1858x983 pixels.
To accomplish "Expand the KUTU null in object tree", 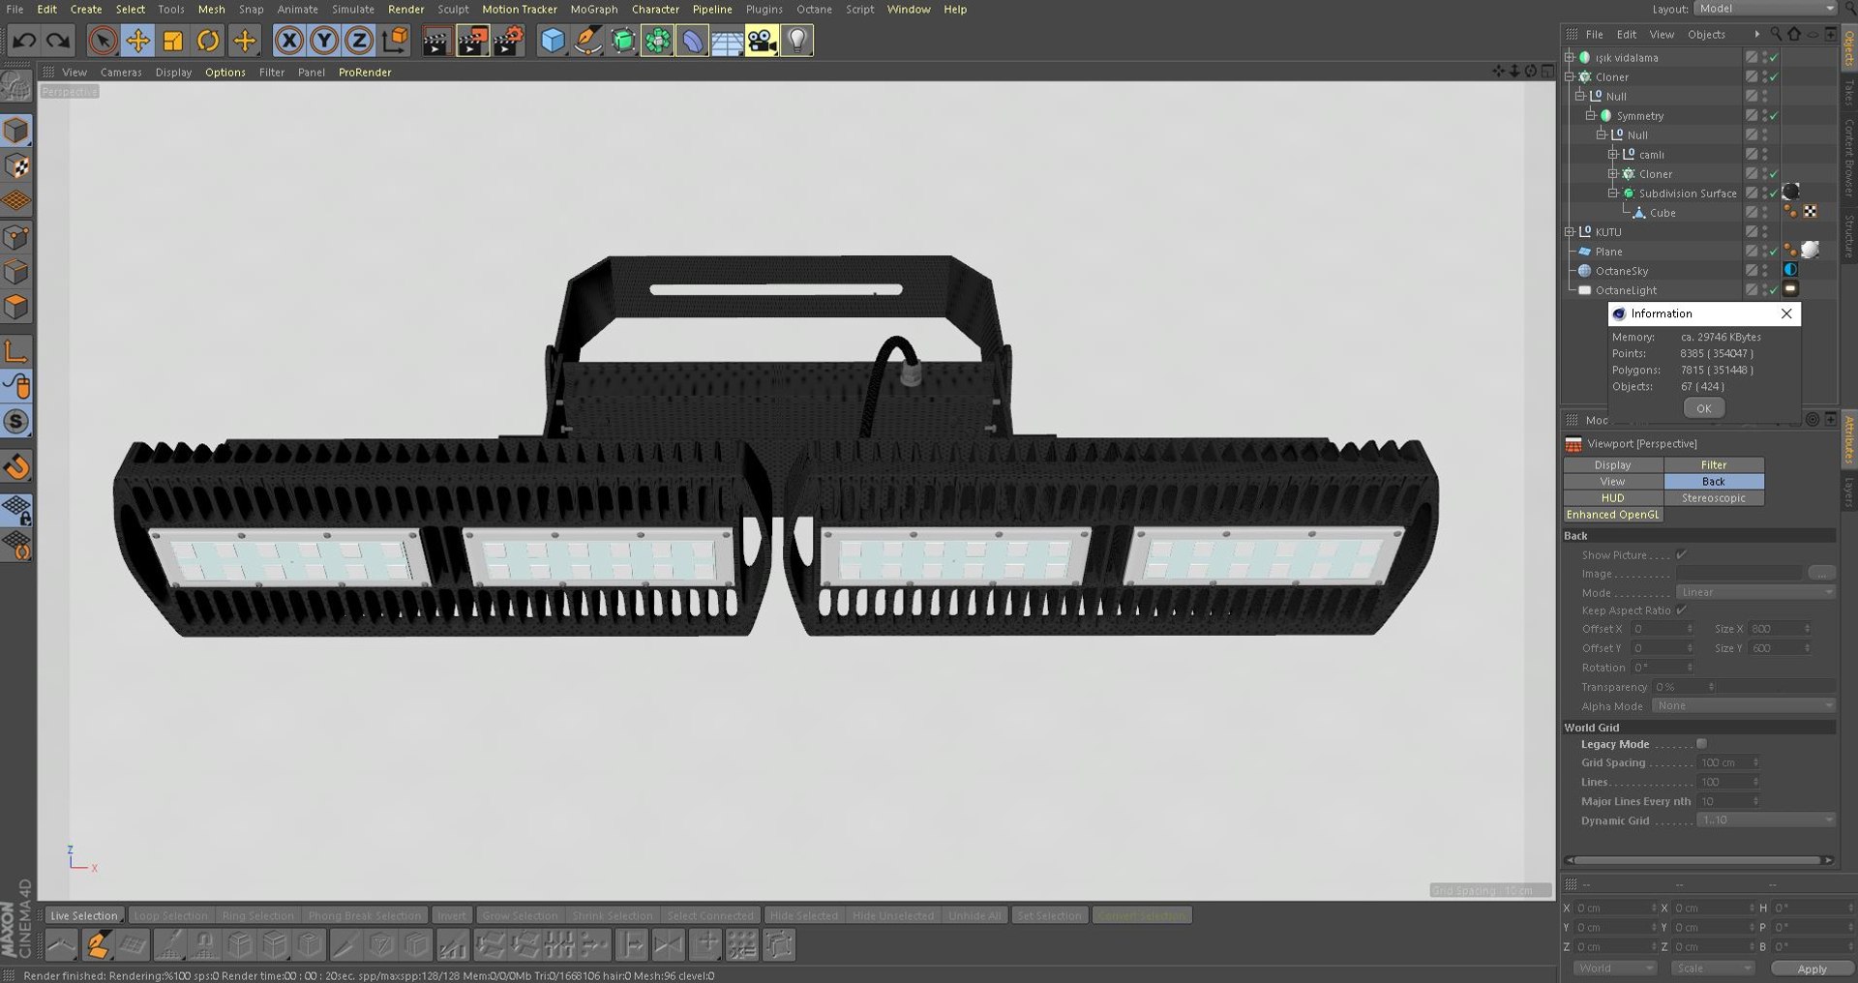I will click(x=1570, y=232).
